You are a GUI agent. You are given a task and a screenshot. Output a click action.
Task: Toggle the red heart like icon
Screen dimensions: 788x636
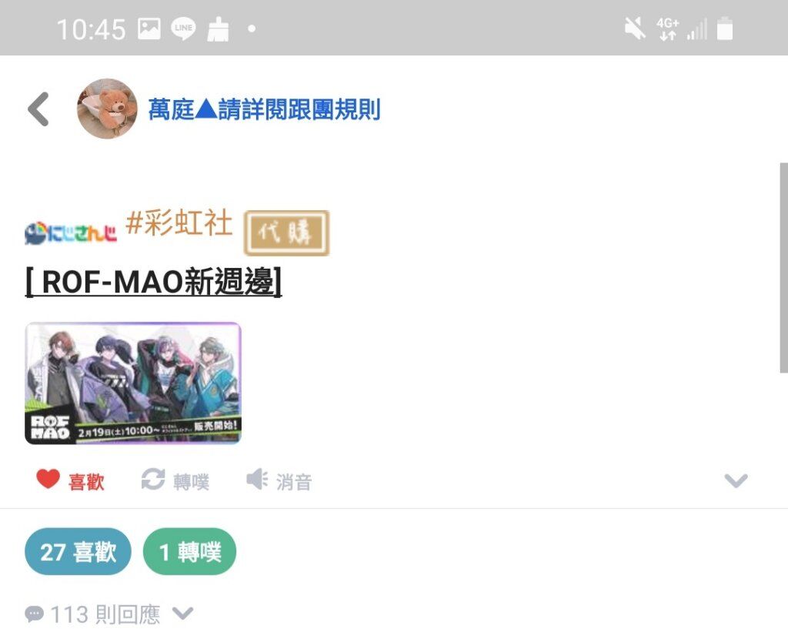pyautogui.click(x=48, y=479)
